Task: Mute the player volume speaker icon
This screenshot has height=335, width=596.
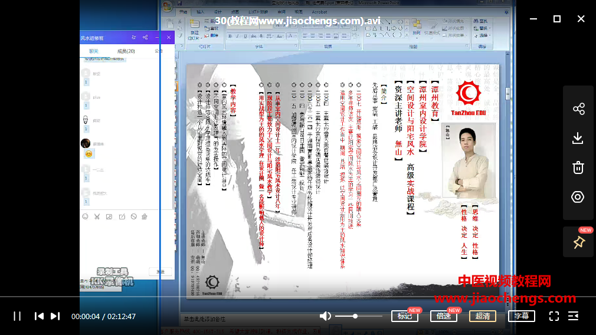Action: [x=325, y=316]
